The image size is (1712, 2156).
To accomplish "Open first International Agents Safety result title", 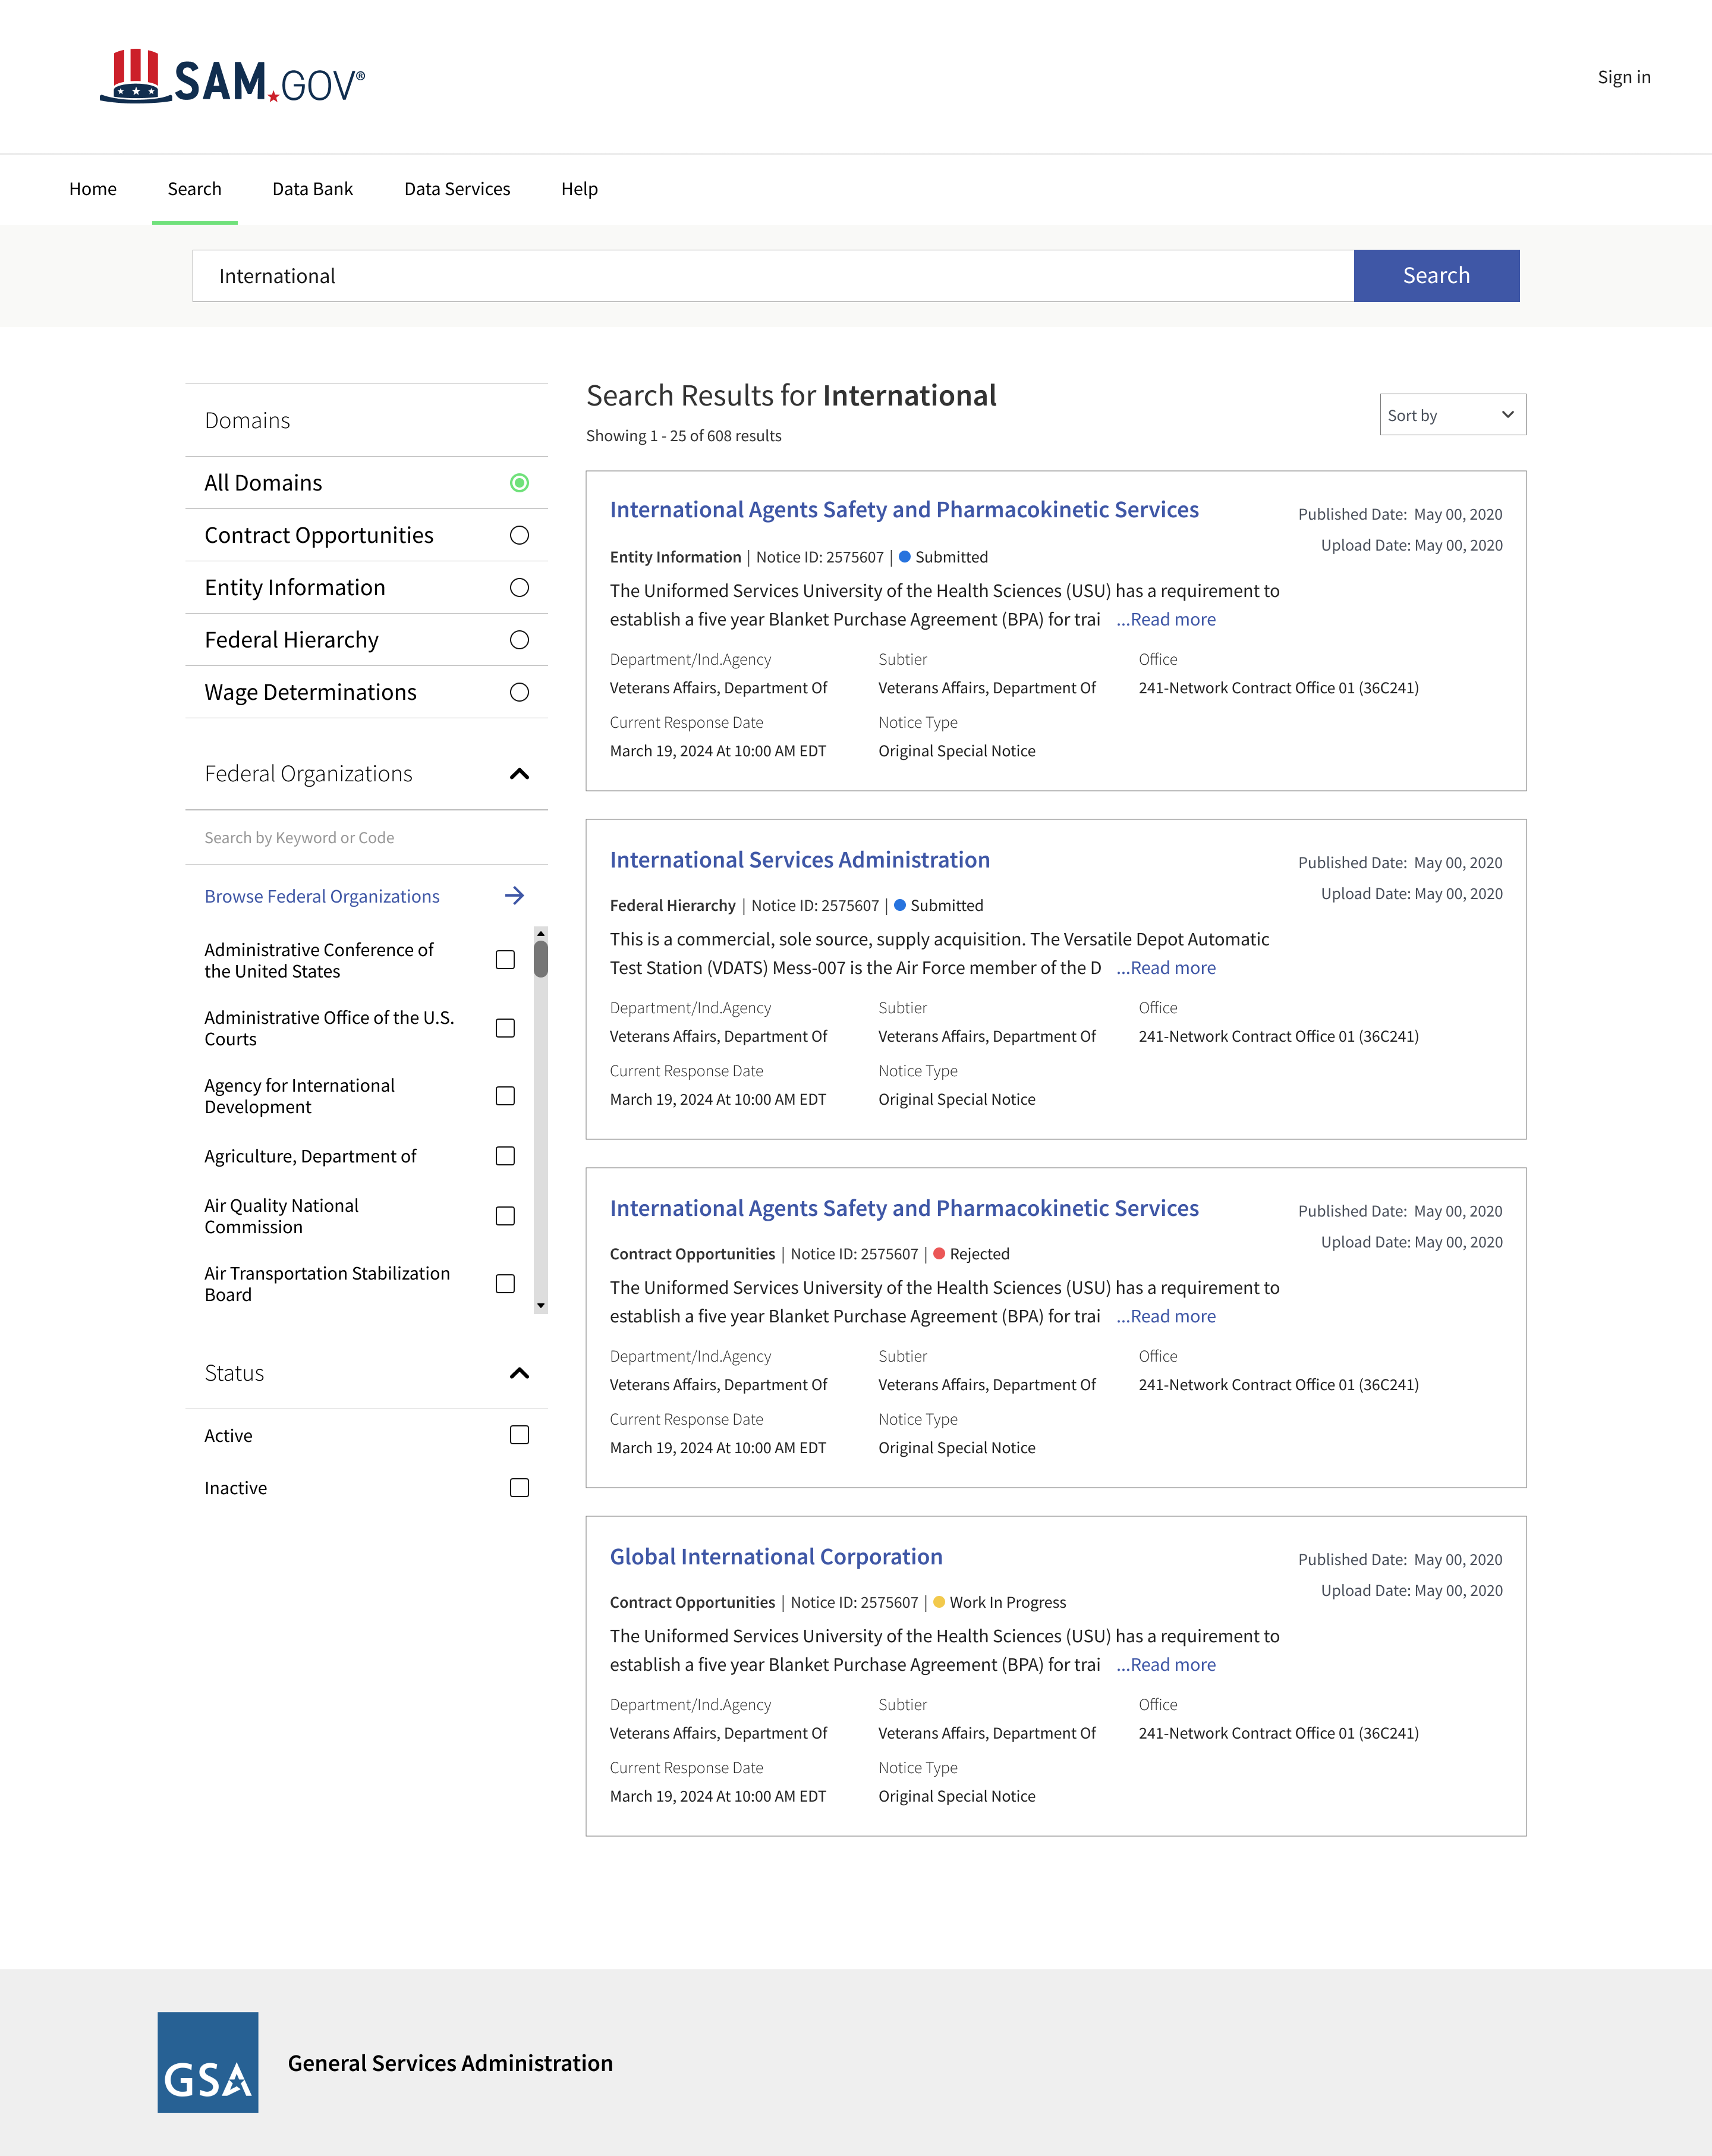I will pyautogui.click(x=904, y=510).
